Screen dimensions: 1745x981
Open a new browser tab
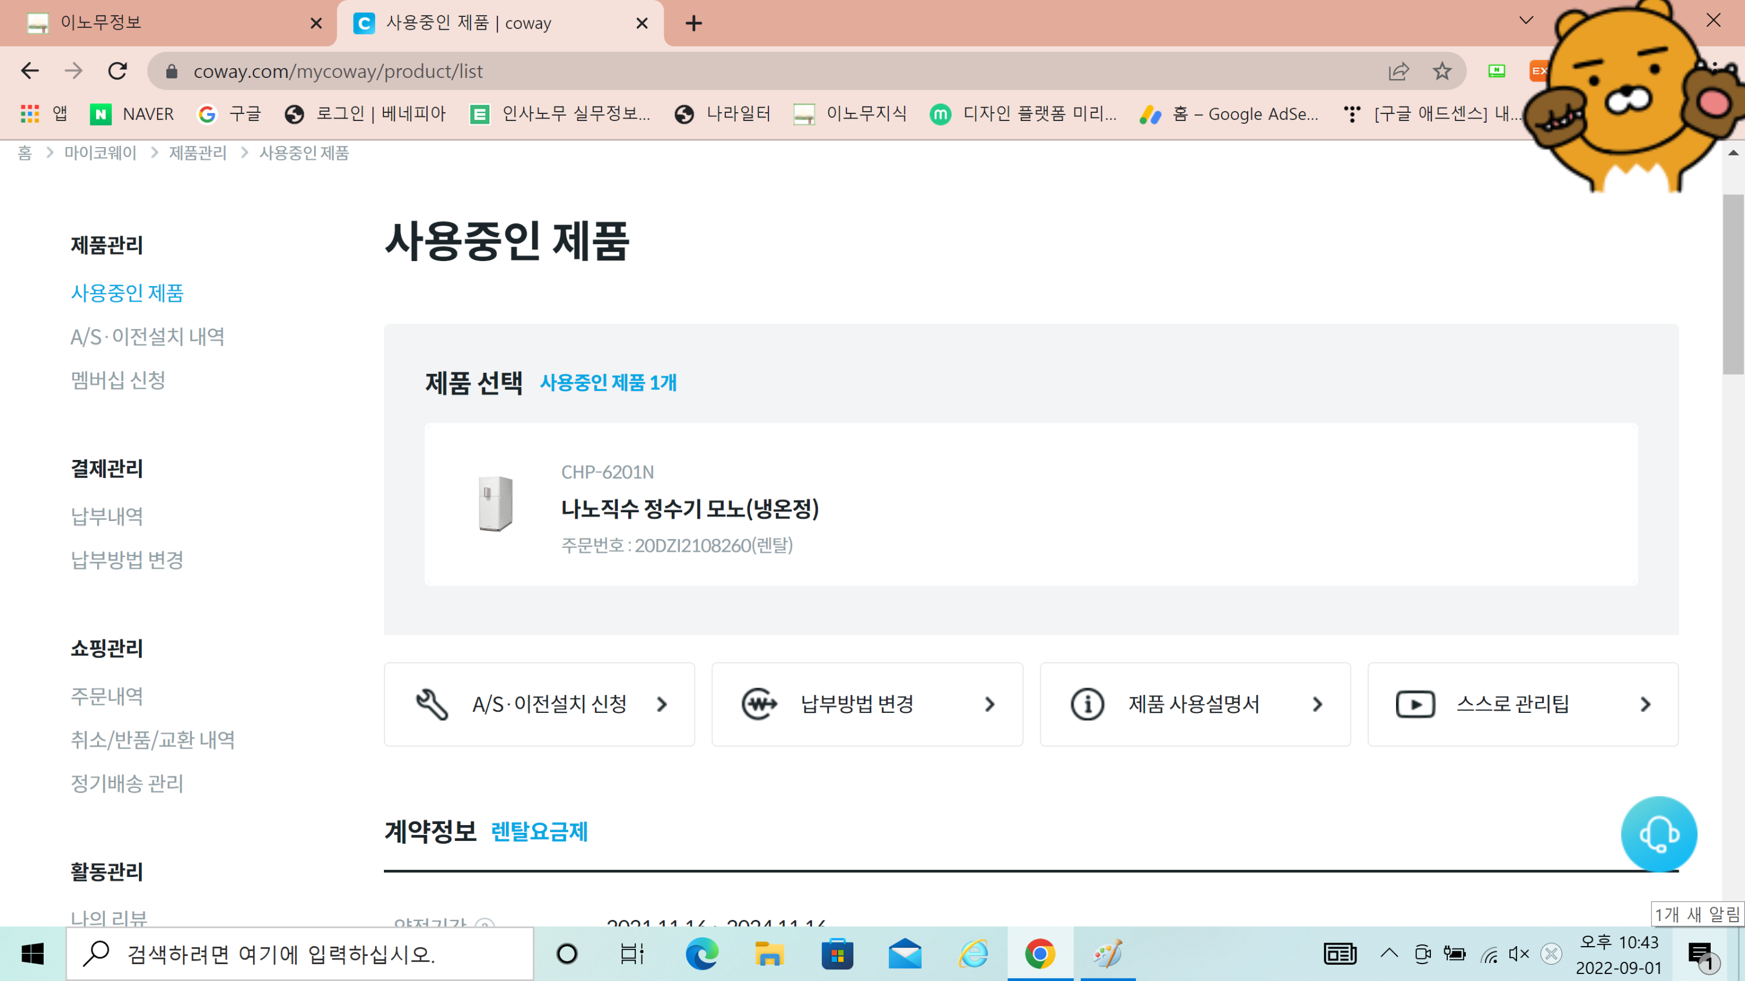694,24
